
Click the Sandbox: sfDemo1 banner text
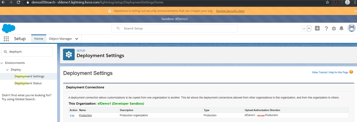[x=174, y=19]
